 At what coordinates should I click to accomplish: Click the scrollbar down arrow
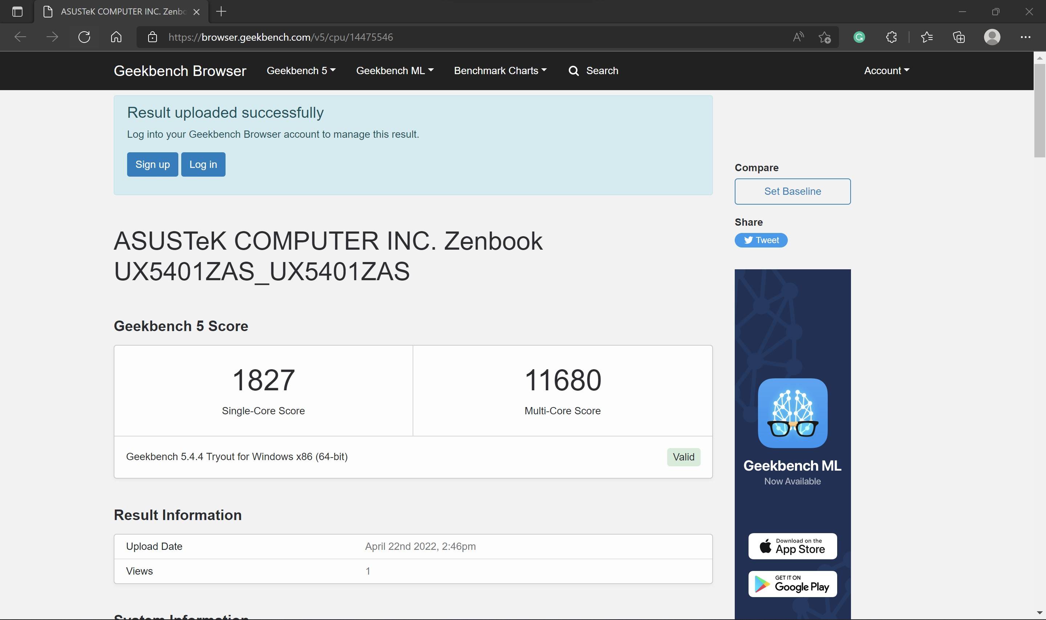1039,613
